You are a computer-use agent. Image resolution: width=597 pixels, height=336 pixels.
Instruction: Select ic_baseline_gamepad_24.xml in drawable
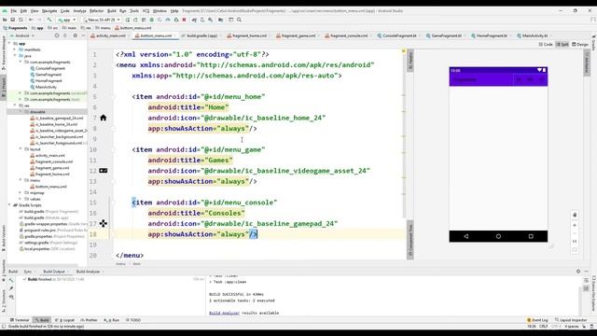[57, 119]
